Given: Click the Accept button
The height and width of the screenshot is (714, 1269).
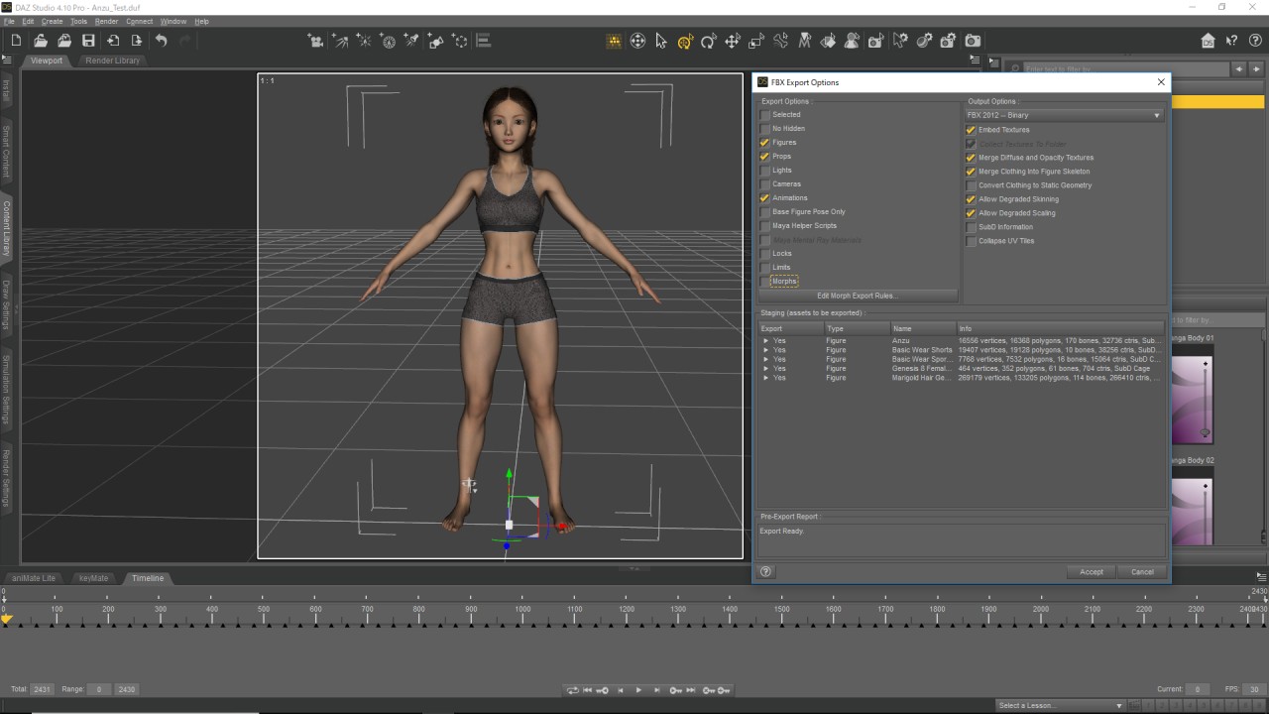Looking at the screenshot, I should [x=1092, y=572].
